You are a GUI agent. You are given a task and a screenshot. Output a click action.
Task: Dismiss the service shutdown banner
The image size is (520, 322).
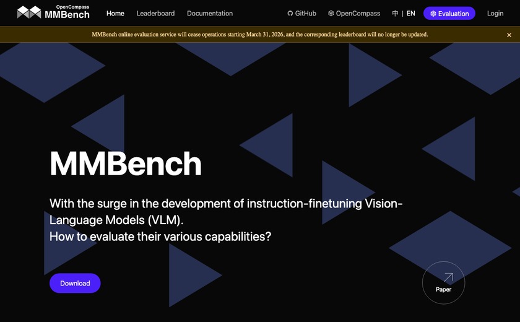[x=509, y=35]
